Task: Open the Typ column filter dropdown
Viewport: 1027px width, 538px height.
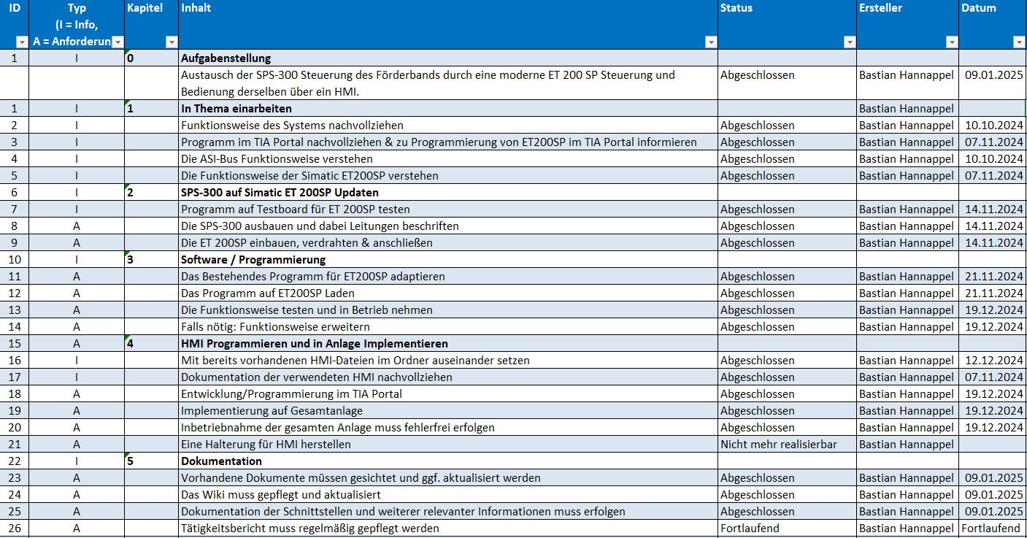Action: (x=117, y=42)
